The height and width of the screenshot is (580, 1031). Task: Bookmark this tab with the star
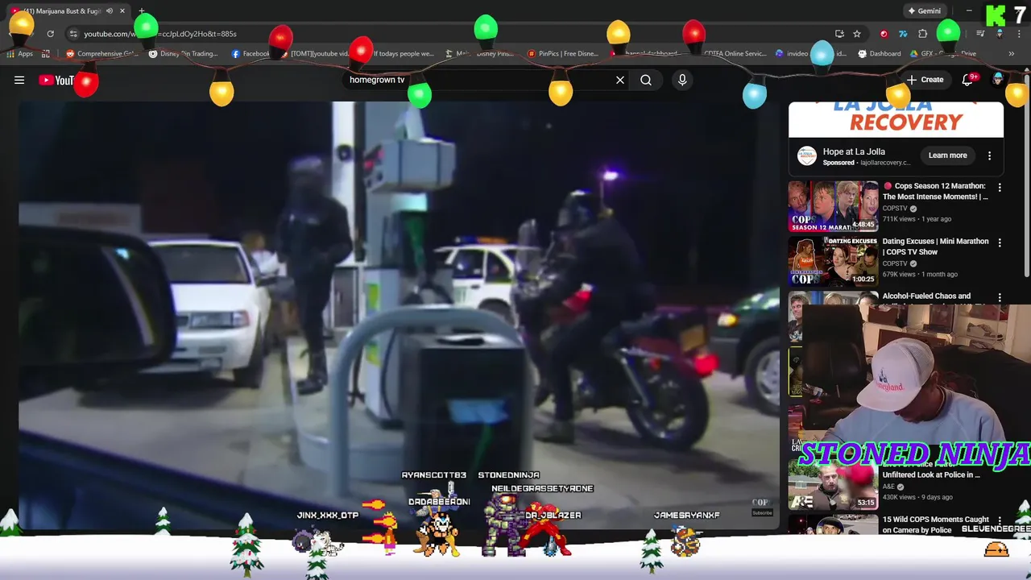[857, 34]
